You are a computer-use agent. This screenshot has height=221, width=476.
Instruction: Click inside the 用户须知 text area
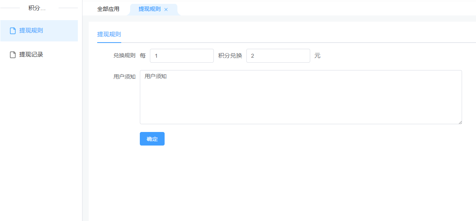pyautogui.click(x=301, y=97)
